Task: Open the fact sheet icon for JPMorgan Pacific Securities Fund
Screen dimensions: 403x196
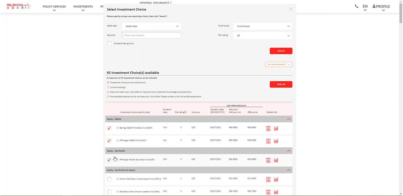Action: click(268, 160)
